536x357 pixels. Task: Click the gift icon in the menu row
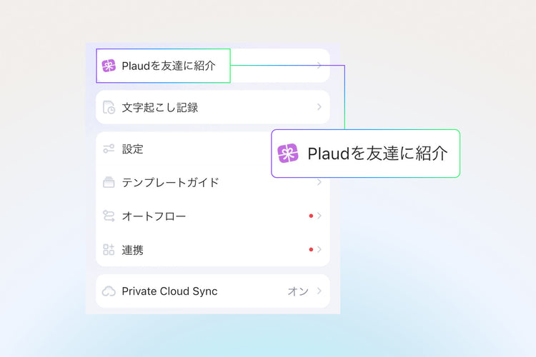[x=109, y=66]
